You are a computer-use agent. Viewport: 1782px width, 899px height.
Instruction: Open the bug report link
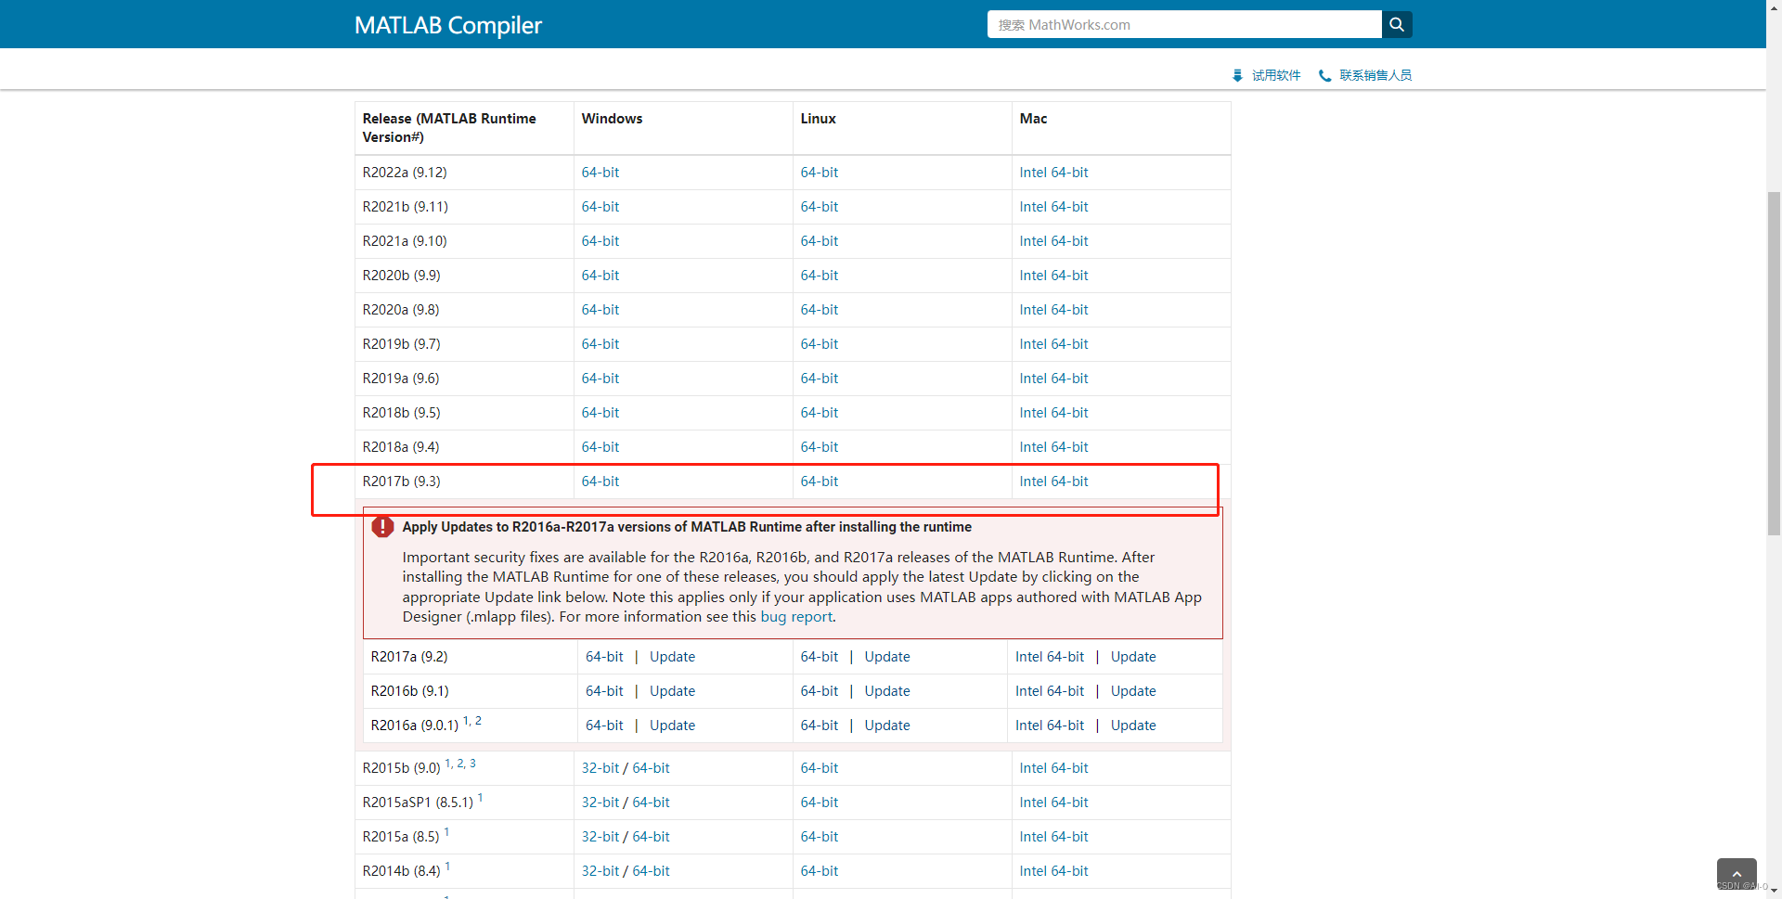point(796,617)
